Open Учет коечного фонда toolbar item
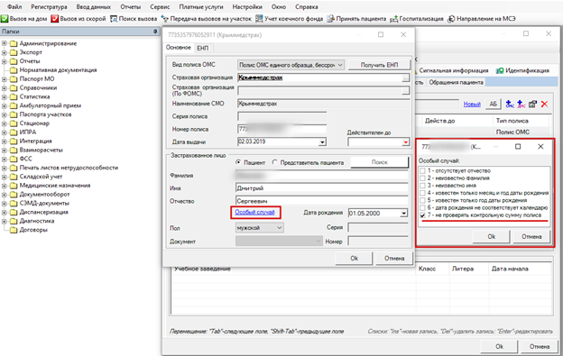The width and height of the screenshot is (563, 356). pos(289,19)
